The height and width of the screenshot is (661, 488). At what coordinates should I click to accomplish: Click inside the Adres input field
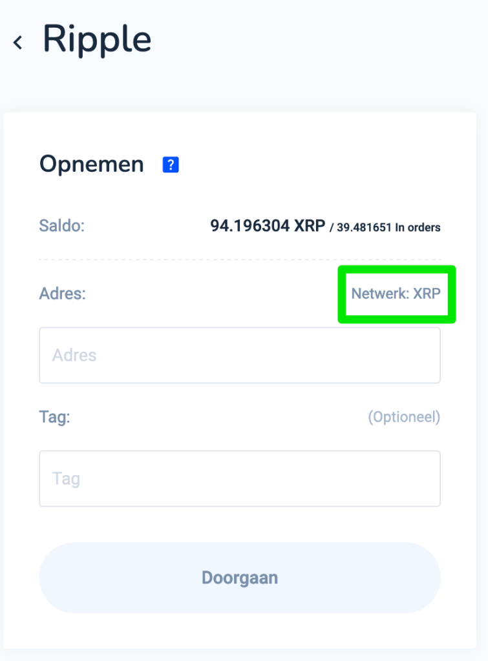tap(239, 355)
